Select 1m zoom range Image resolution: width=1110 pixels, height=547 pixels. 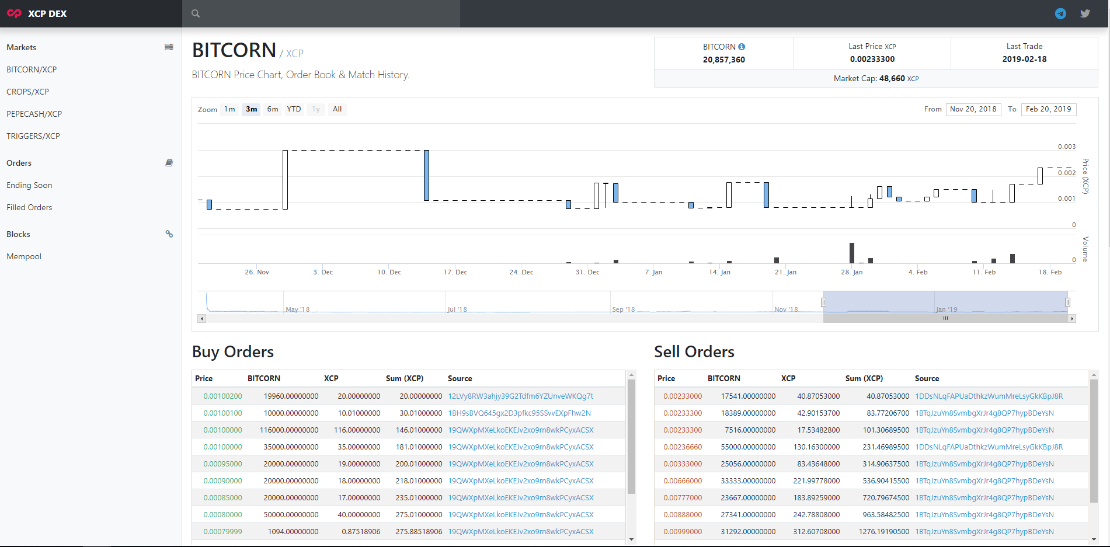(x=229, y=109)
